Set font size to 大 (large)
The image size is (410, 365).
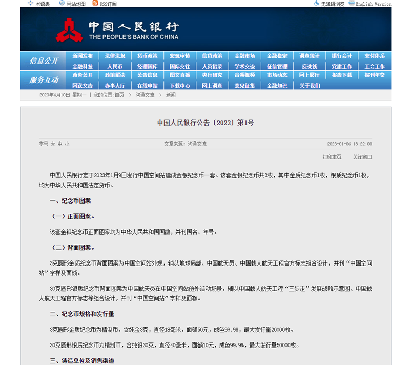(53, 144)
